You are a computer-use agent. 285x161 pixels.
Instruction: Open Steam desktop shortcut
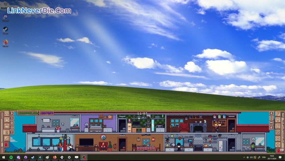(5, 30)
